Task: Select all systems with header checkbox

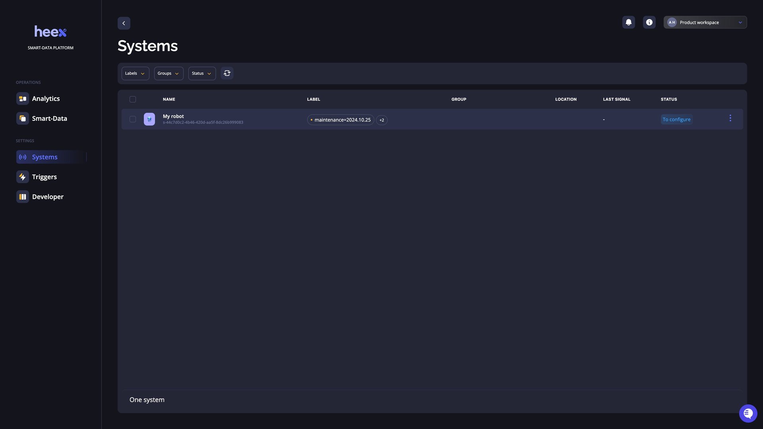Action: click(133, 99)
